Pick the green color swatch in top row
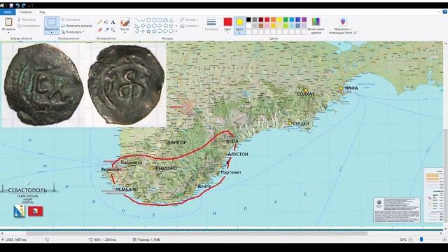 pyautogui.click(x=286, y=20)
